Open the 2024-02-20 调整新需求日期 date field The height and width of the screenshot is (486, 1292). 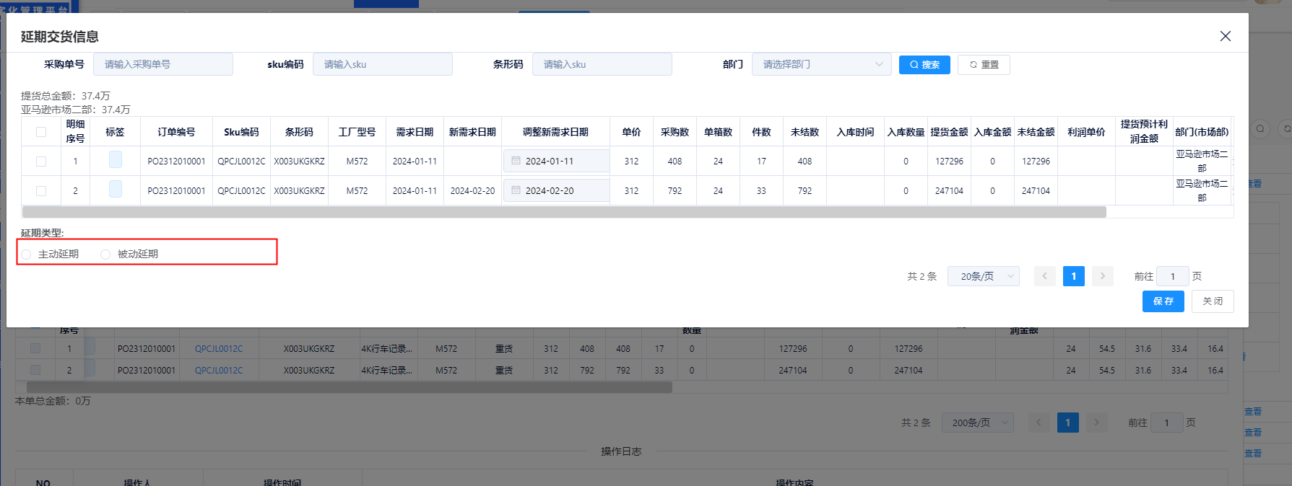click(x=556, y=190)
